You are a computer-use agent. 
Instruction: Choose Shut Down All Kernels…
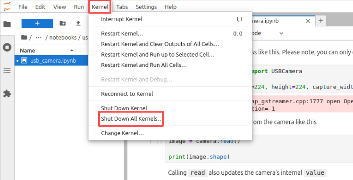(170, 119)
